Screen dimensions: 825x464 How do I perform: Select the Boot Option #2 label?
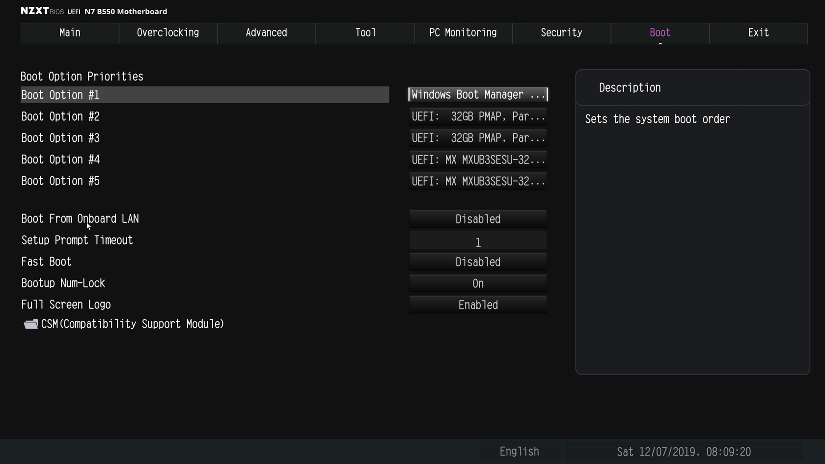tap(60, 116)
